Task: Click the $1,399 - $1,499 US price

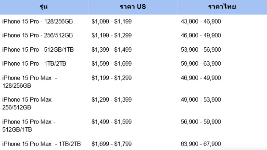Action: coord(112,50)
